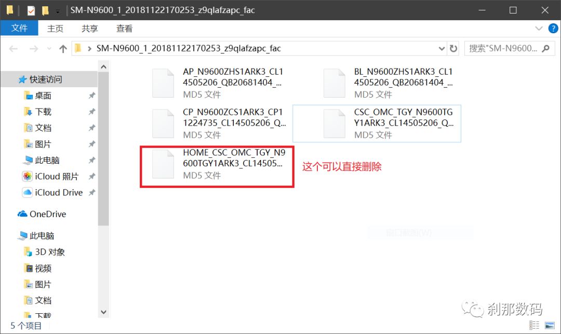Open recent locations dropdown arrow
Image resolution: width=561 pixels, height=334 pixels.
49,49
